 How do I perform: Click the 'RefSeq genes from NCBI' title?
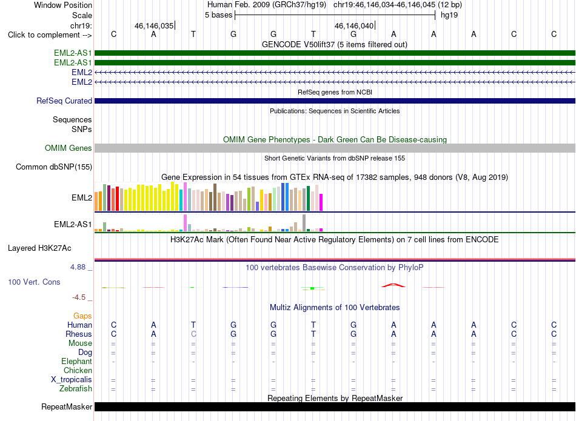(335, 92)
